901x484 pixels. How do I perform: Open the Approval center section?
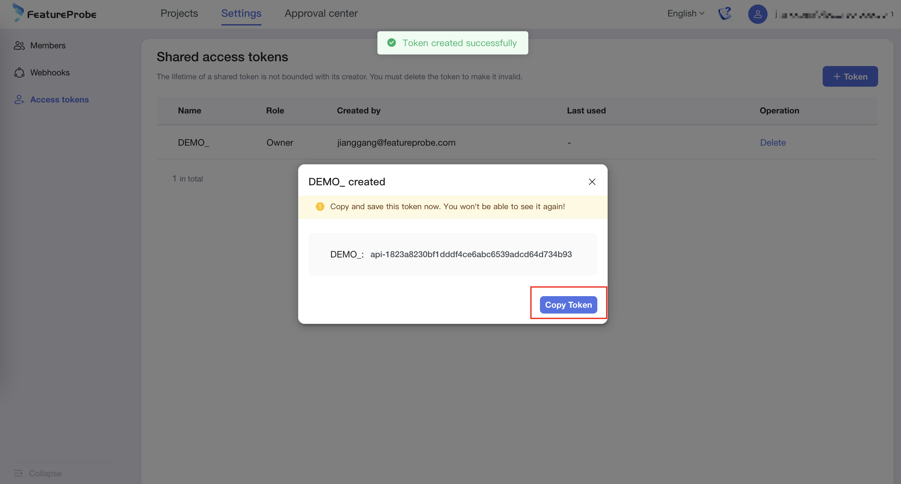coord(321,14)
